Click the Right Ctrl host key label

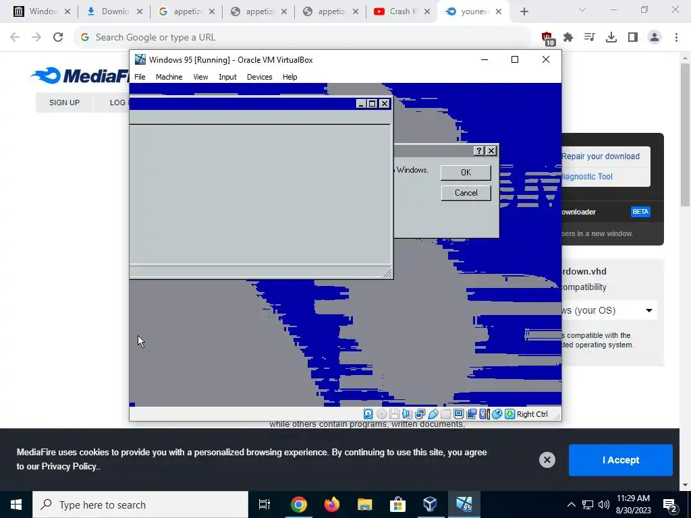[x=532, y=414]
